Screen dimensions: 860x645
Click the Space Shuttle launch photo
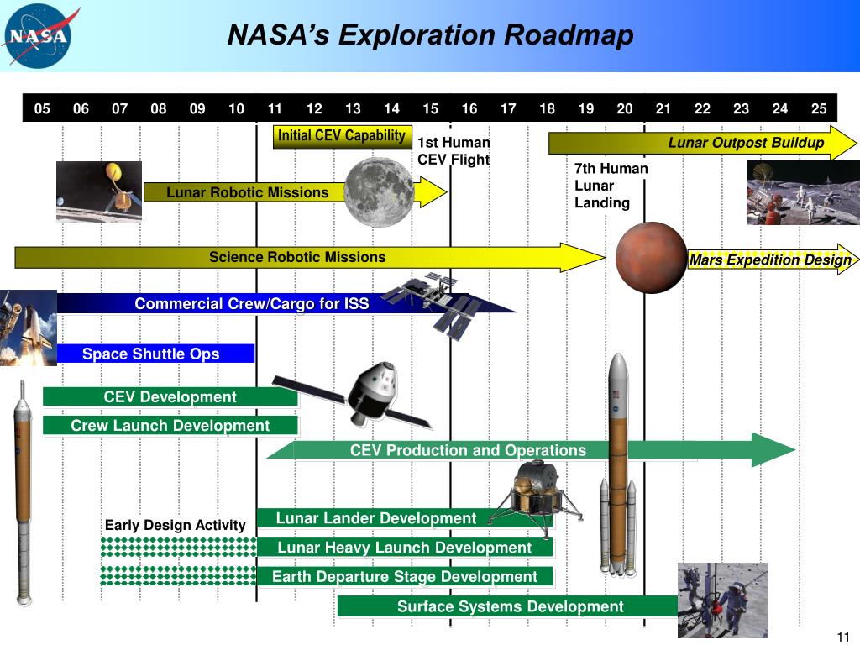(x=28, y=328)
